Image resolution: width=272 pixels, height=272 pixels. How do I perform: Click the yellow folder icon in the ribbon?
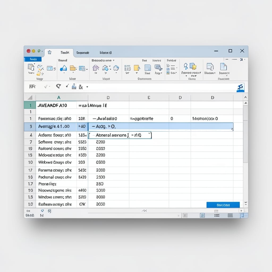click(73, 68)
